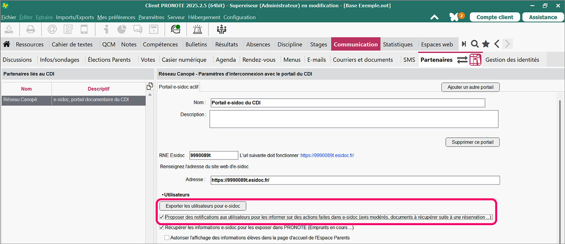This screenshot has height=244, width=565.
Task: Click the back chevron navigation icon
Action: click(x=497, y=44)
